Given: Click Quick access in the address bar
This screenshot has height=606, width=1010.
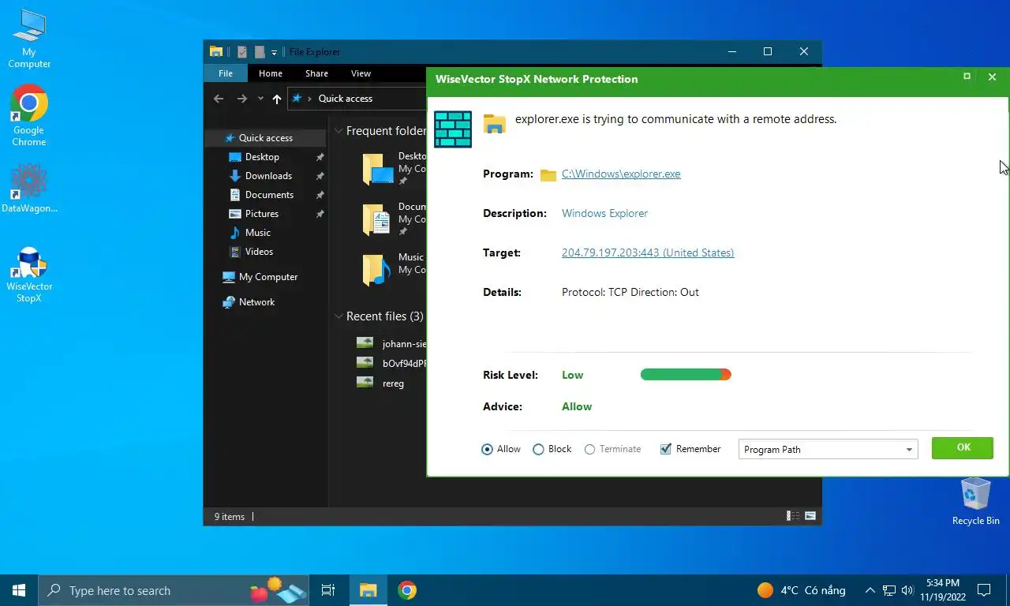Looking at the screenshot, I should [345, 99].
